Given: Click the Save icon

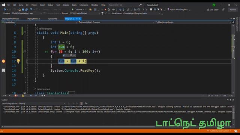Looking at the screenshot, I should [x=23, y=9].
